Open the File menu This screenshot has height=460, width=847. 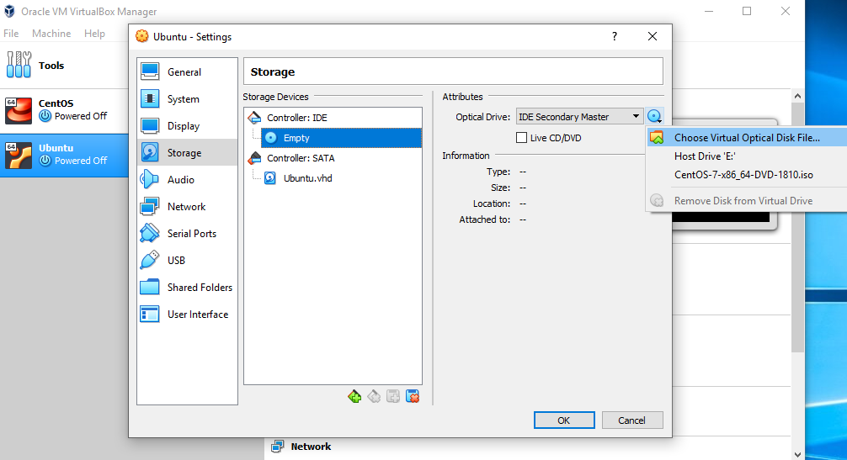tap(11, 34)
